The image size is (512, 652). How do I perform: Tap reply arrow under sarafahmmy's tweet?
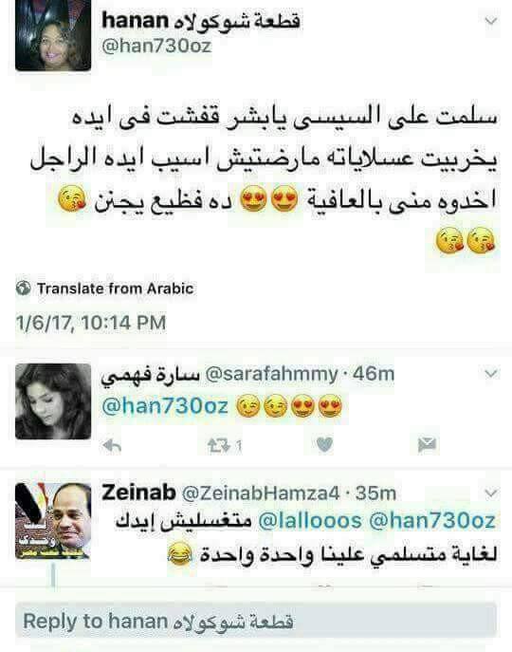[x=112, y=446]
